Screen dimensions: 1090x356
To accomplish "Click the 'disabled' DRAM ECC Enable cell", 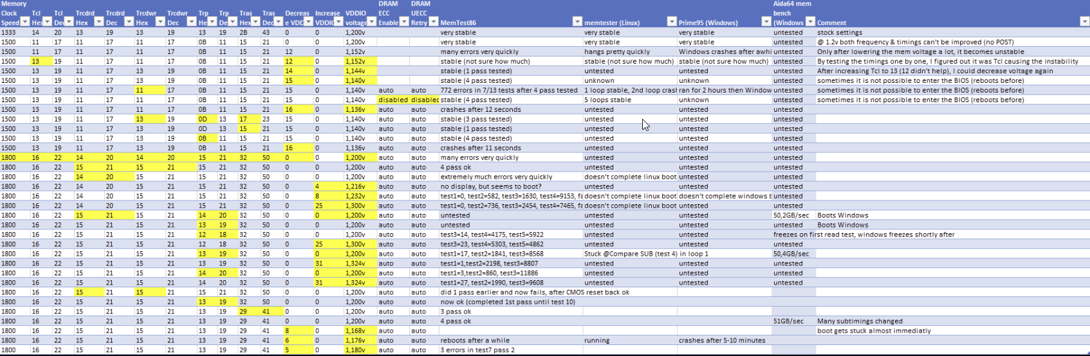I will pyautogui.click(x=393, y=100).
